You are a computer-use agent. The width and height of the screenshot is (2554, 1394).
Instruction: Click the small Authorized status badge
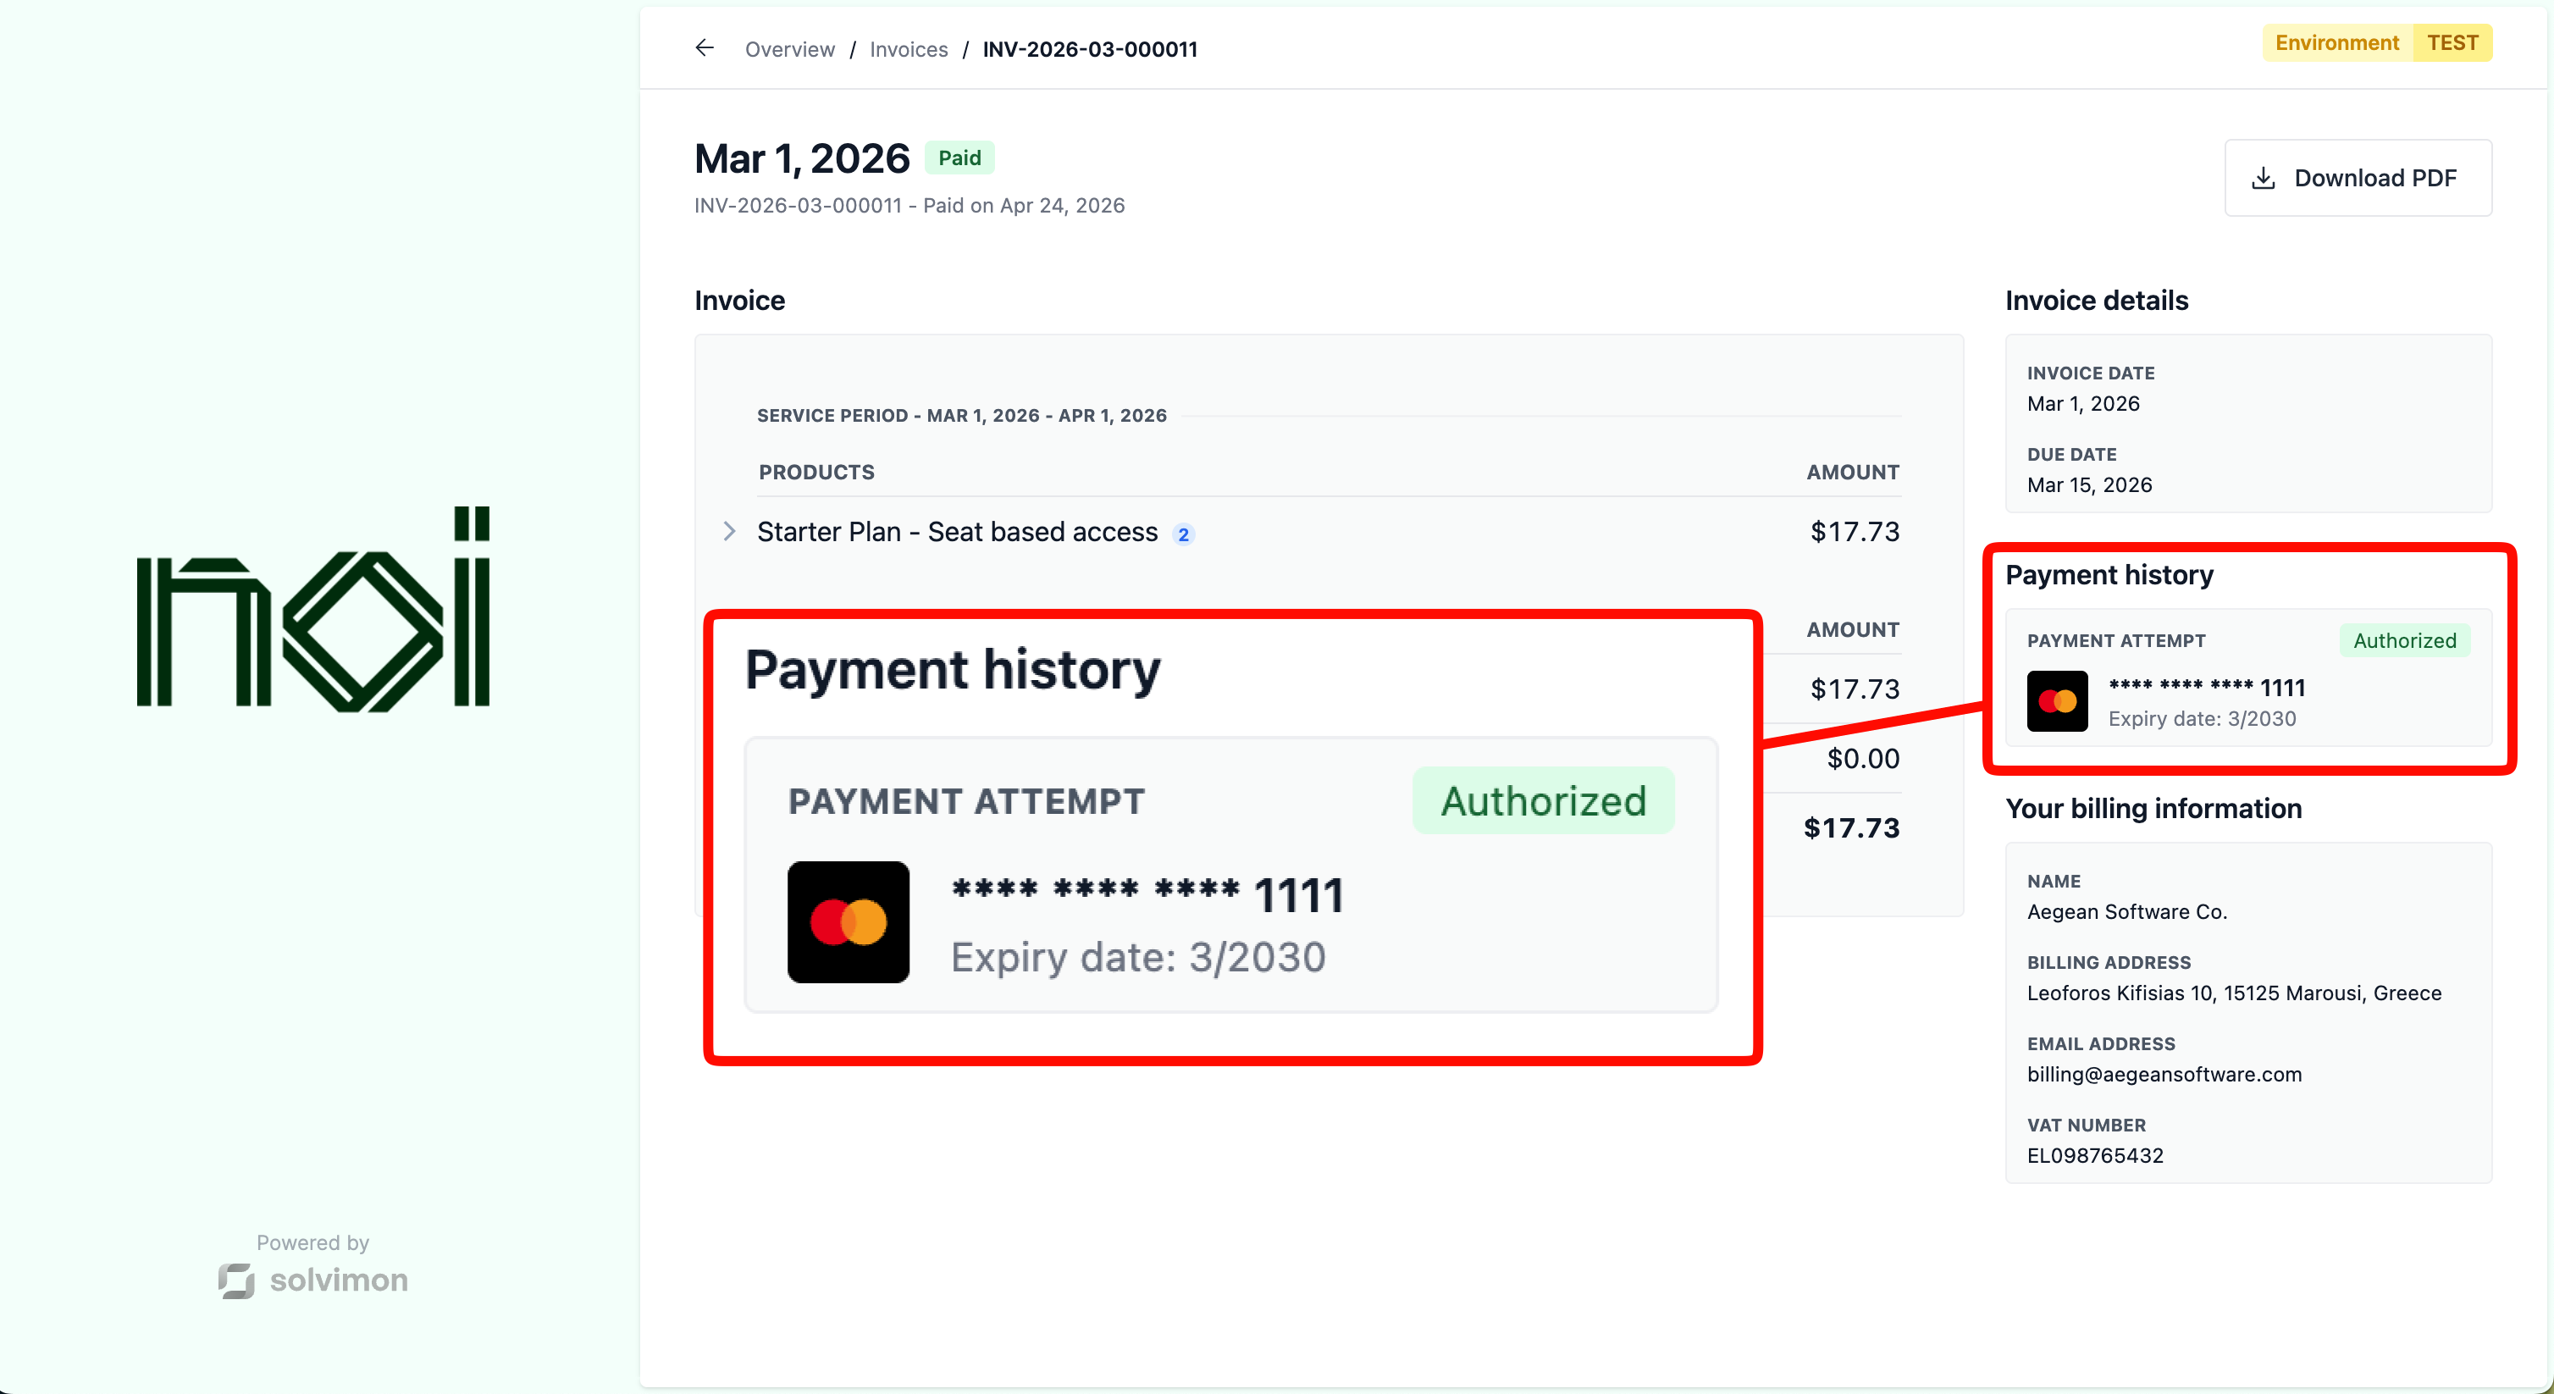(2404, 640)
